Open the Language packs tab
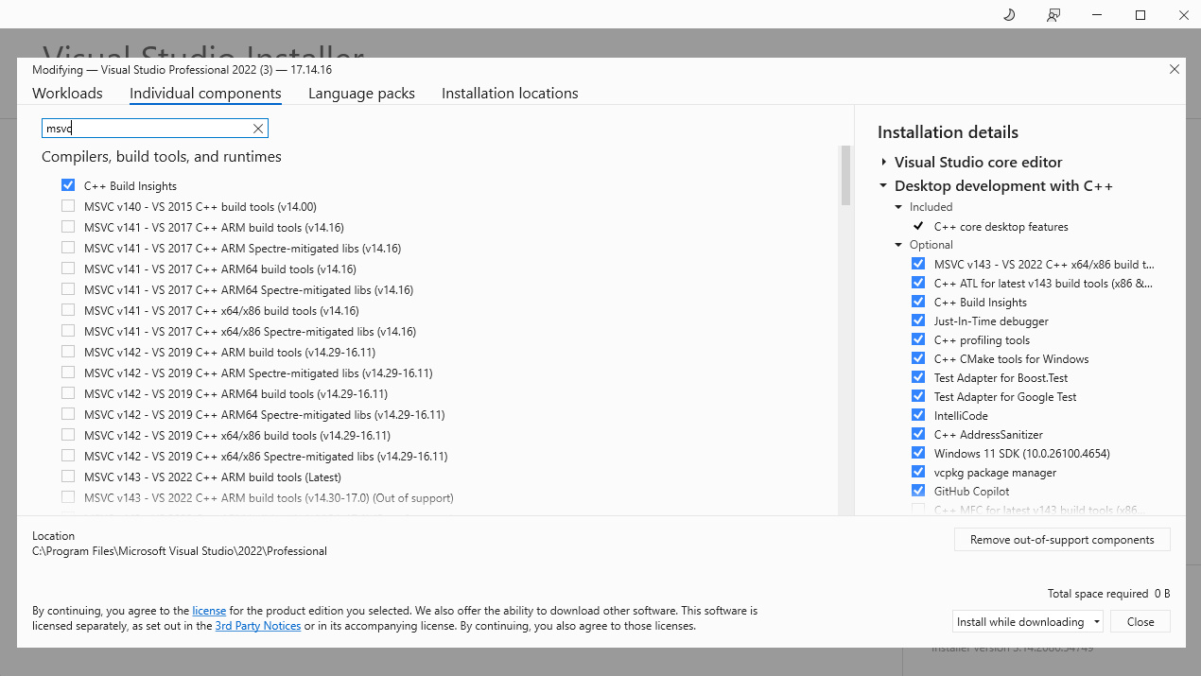The height and width of the screenshot is (676, 1201). (x=361, y=94)
